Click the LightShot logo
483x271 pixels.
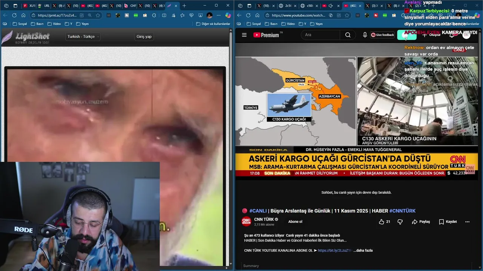[x=26, y=37]
